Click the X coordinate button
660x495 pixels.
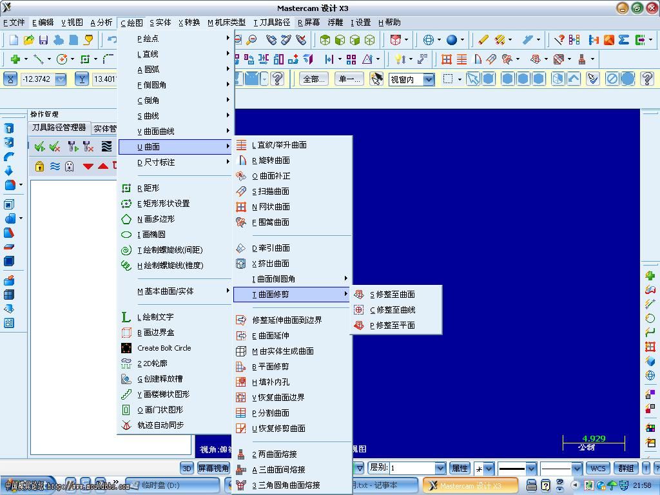click(x=10, y=79)
